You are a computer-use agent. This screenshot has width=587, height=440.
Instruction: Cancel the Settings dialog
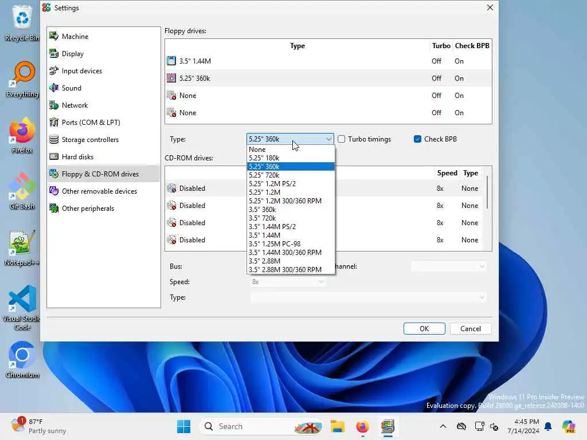(470, 328)
